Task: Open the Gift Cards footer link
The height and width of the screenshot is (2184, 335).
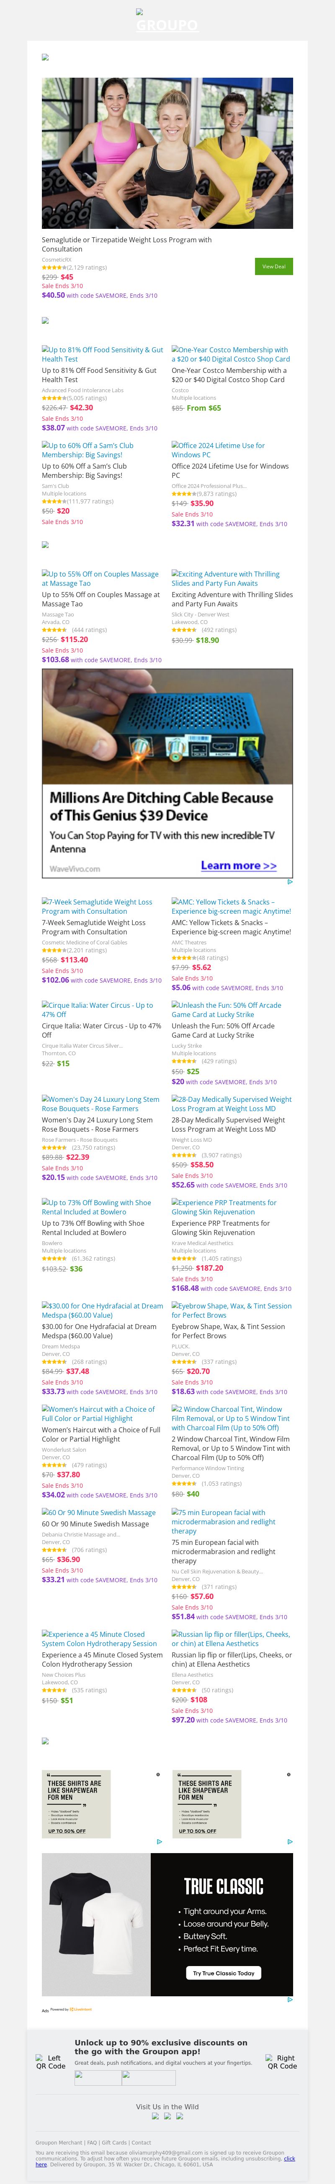Action: 114,2142
